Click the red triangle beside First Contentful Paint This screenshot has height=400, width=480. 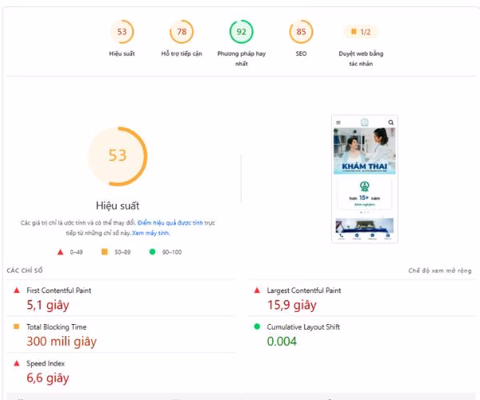click(x=17, y=290)
